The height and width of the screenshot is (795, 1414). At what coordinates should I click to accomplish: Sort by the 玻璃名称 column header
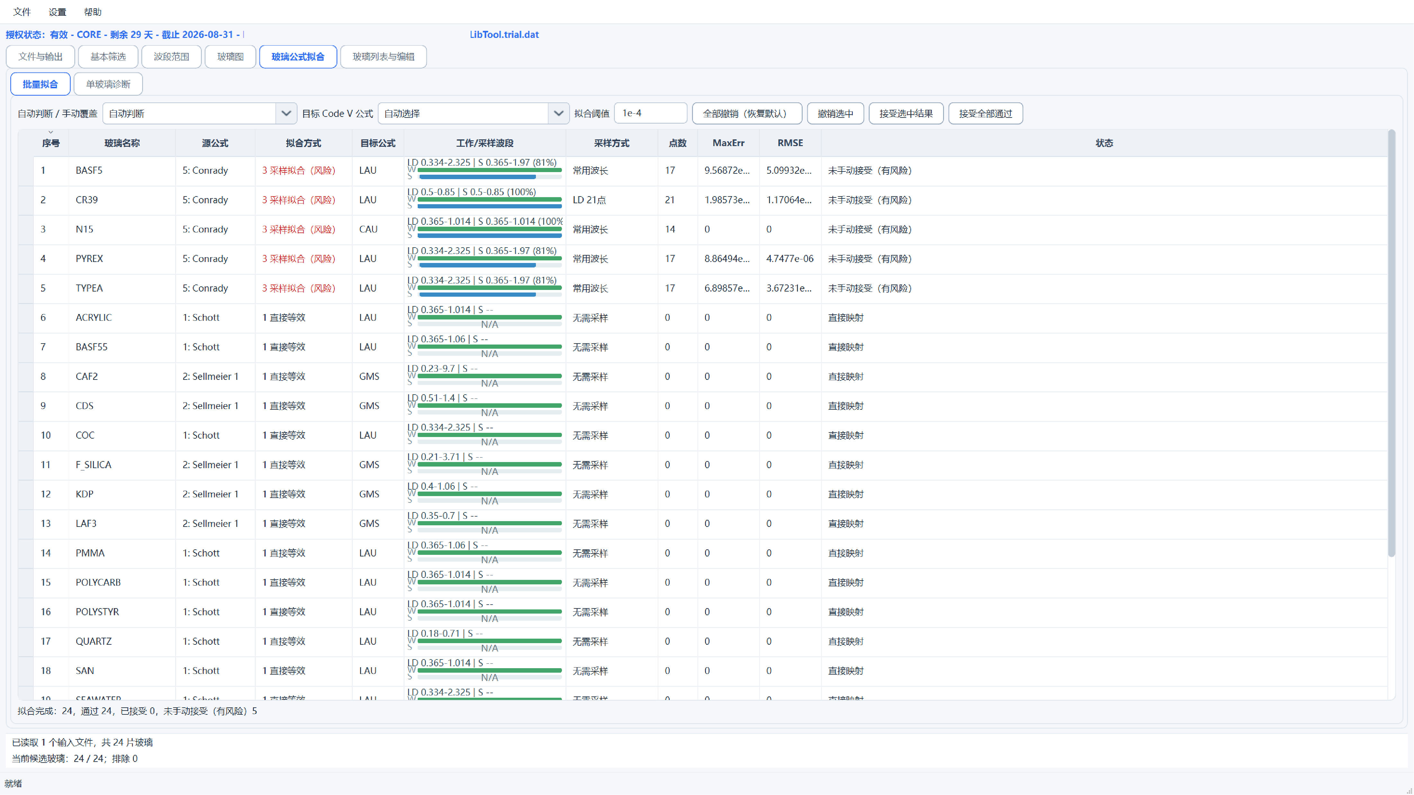click(122, 143)
